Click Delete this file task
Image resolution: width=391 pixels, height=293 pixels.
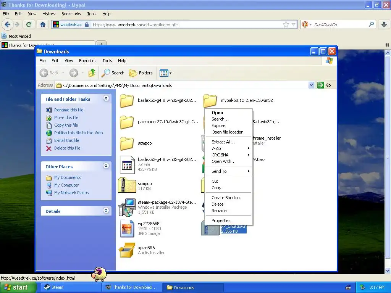[67, 148]
